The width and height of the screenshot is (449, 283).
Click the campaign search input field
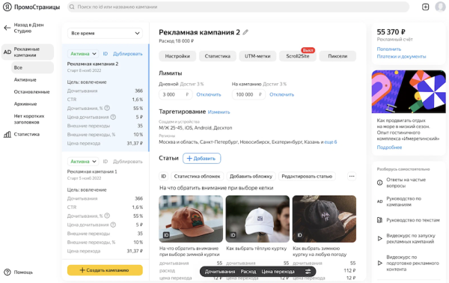[x=238, y=7]
